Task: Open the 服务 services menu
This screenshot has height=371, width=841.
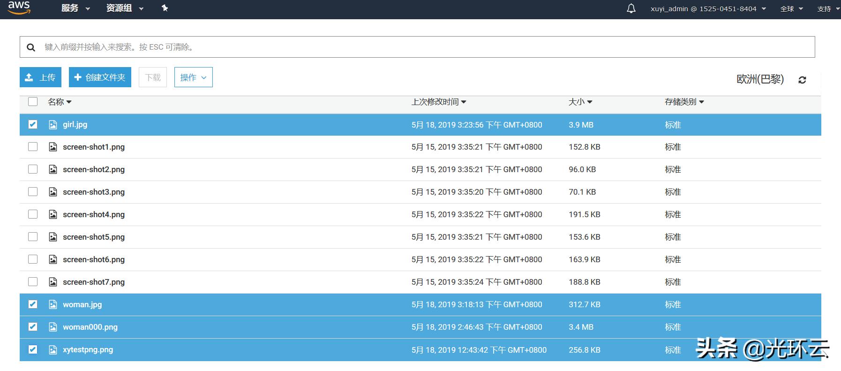Action: 75,8
